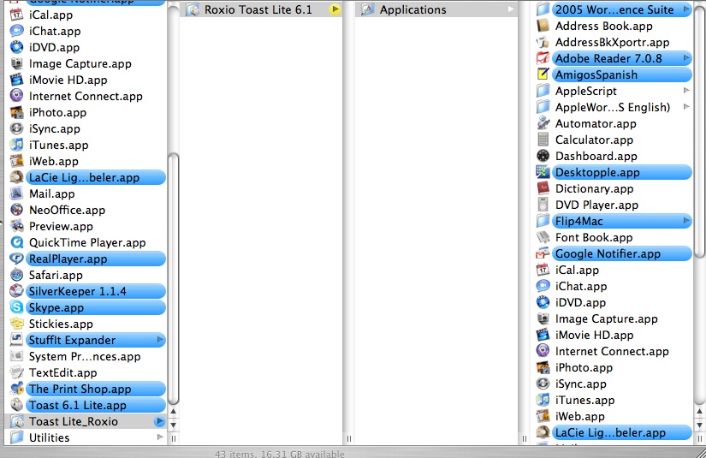Screen dimensions: 706x458
Task: Select the NeoOffice.app icon
Action: coord(16,210)
